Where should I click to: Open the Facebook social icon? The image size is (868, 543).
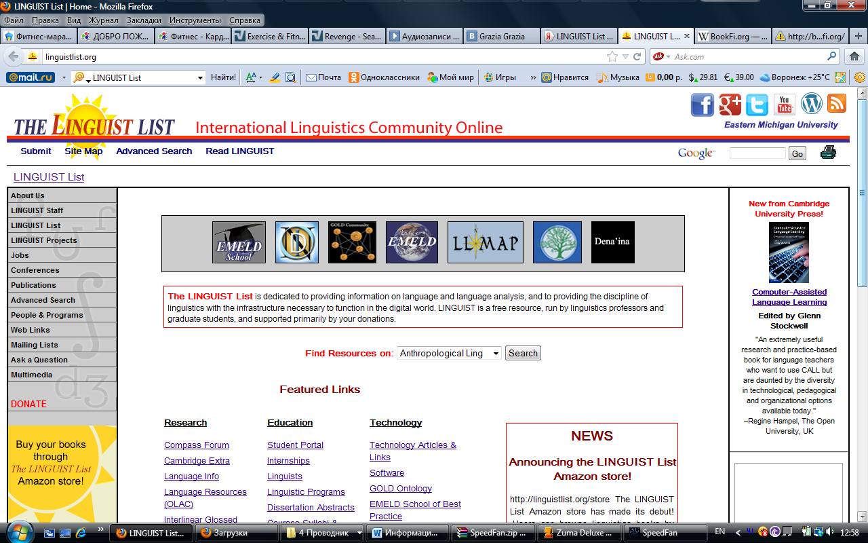(703, 105)
